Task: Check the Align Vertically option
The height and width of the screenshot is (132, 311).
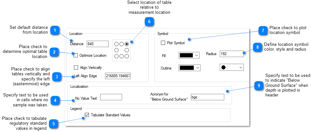Action: point(76,68)
